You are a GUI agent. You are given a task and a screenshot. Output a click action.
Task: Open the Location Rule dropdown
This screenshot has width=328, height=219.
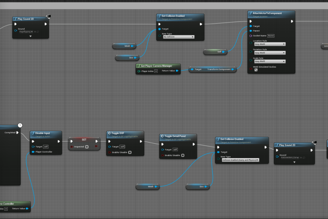click(x=270, y=44)
